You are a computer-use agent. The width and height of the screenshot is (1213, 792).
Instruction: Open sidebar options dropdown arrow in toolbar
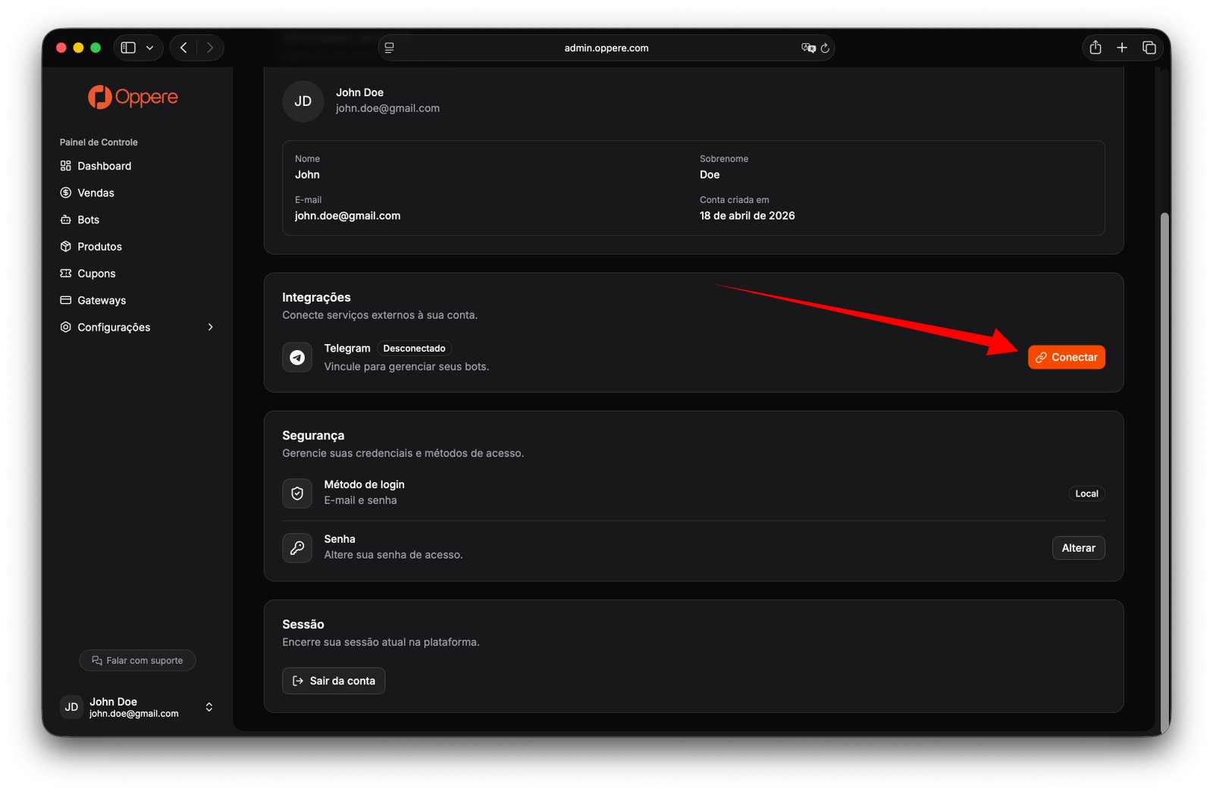coord(150,48)
